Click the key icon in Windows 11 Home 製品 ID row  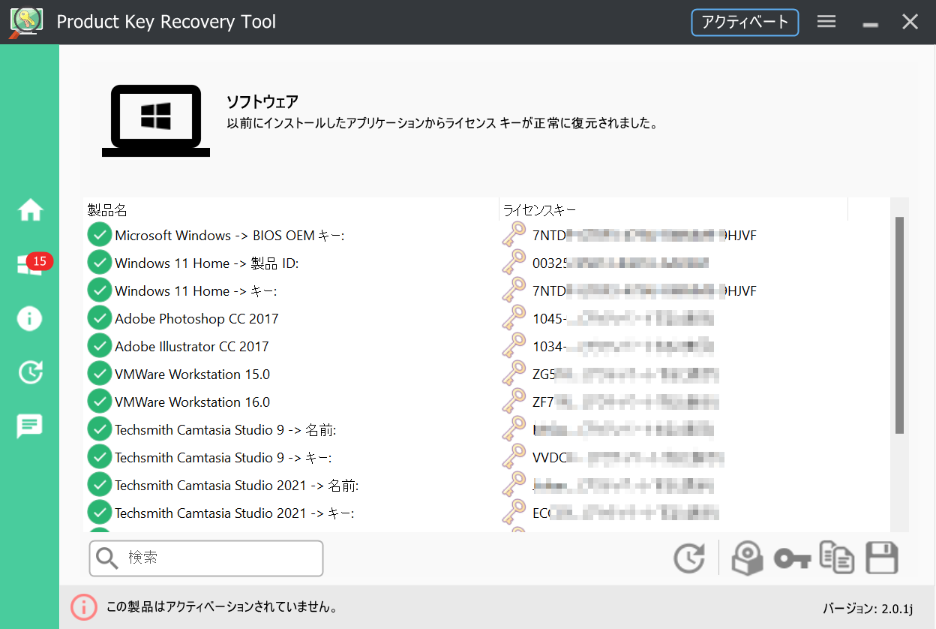point(514,263)
